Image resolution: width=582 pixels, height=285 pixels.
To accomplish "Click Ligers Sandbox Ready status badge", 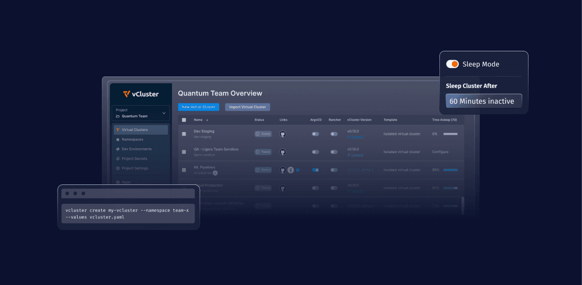I will pos(263,152).
